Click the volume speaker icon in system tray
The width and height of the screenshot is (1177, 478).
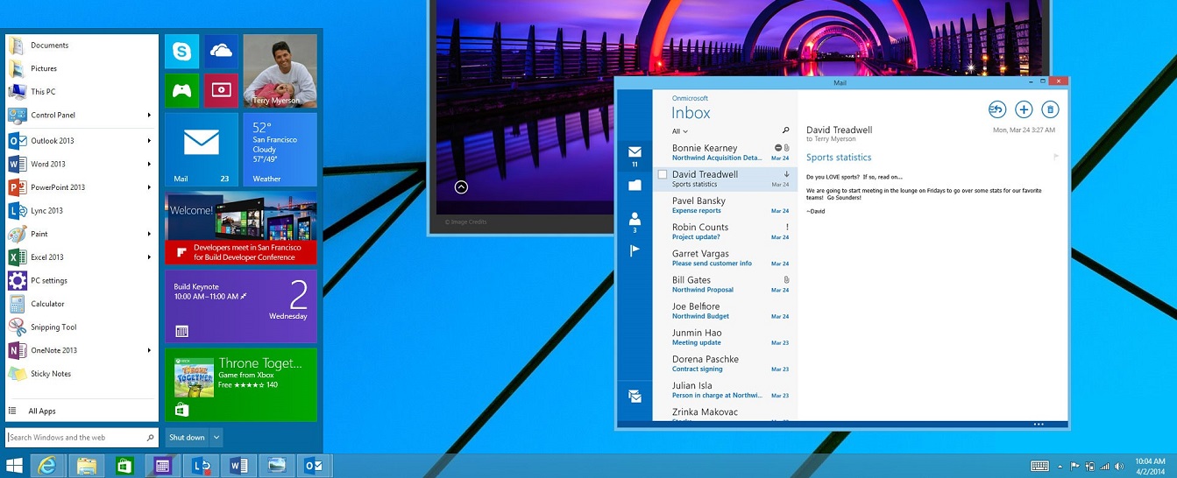[x=1117, y=467]
